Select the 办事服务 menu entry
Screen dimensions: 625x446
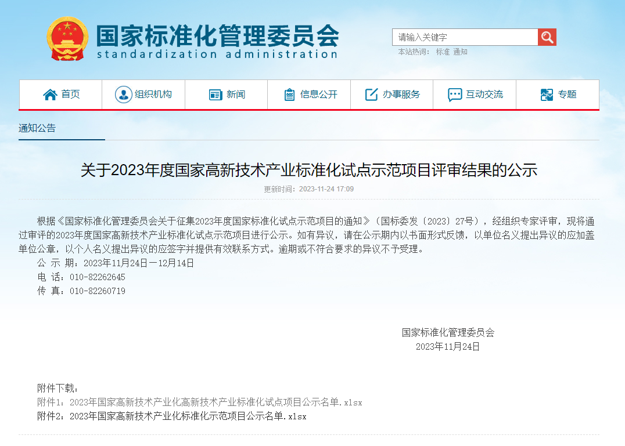point(401,95)
